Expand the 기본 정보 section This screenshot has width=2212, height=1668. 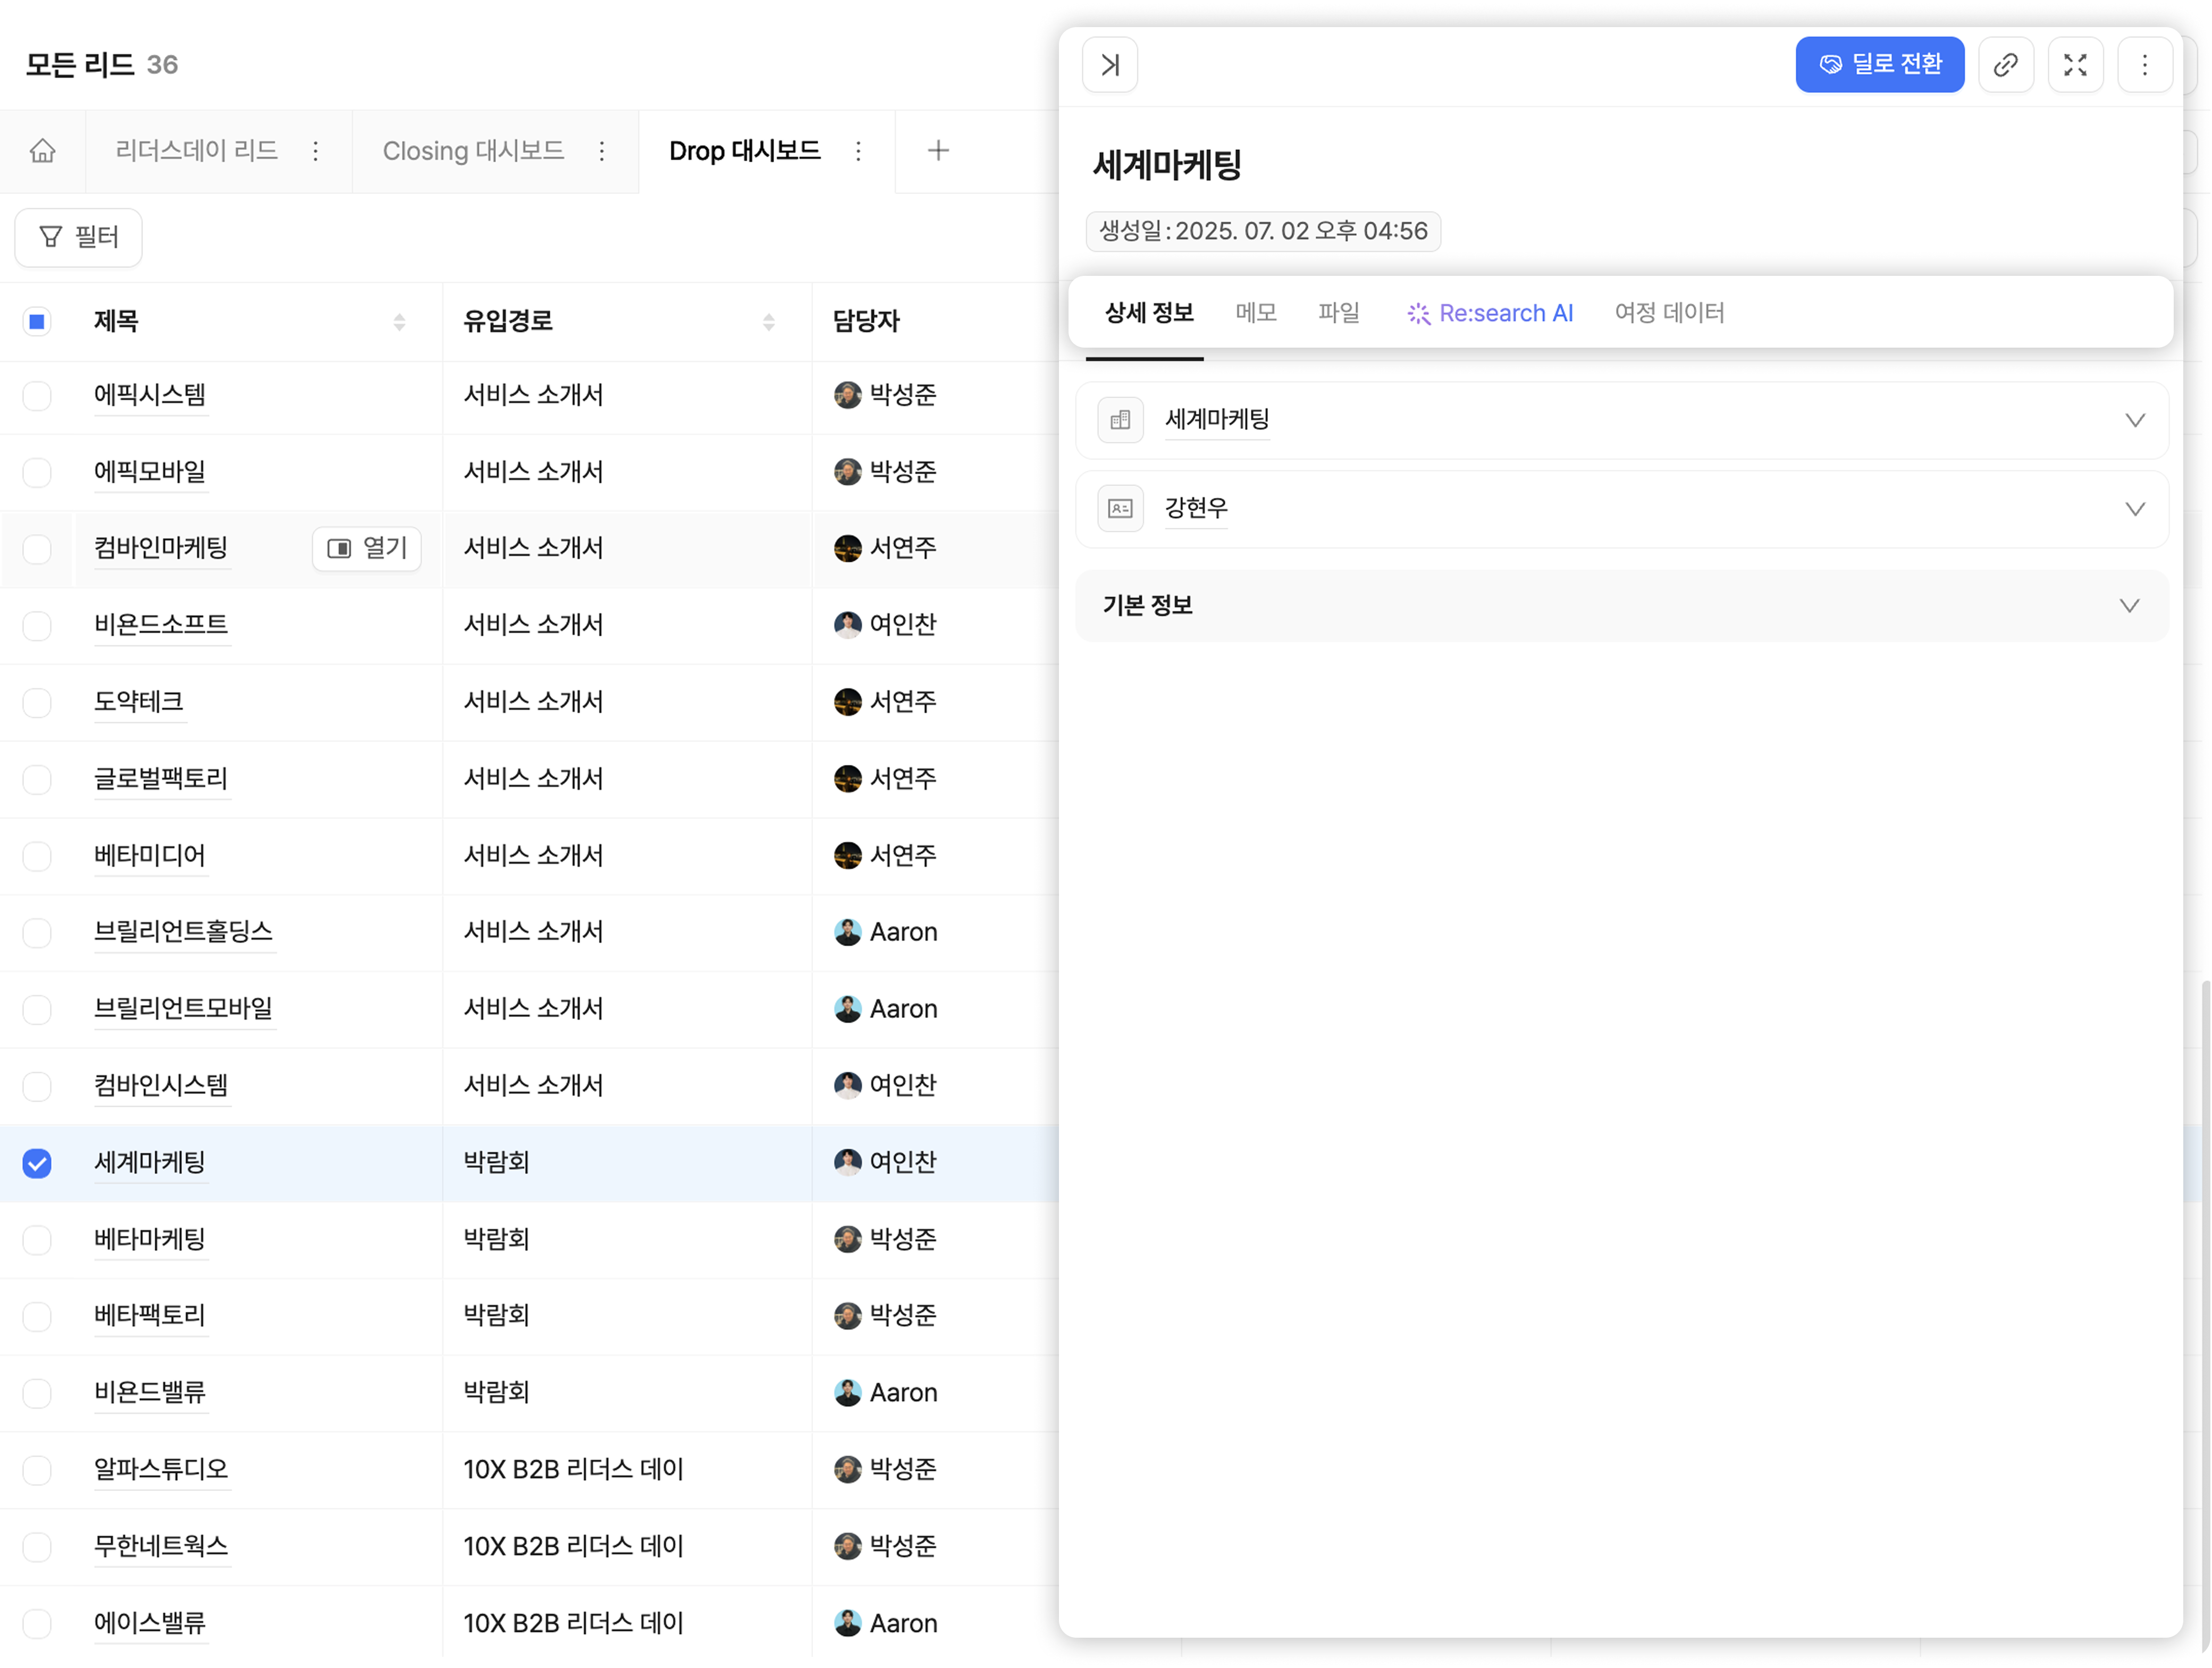(2129, 606)
